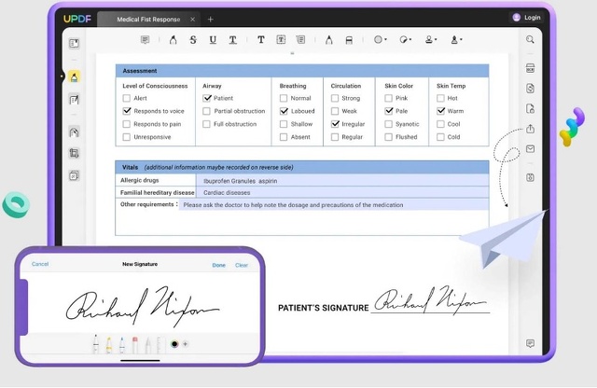Click the email envelope icon in right sidebar
Viewport: 597px width, 388px height.
pyautogui.click(x=530, y=149)
